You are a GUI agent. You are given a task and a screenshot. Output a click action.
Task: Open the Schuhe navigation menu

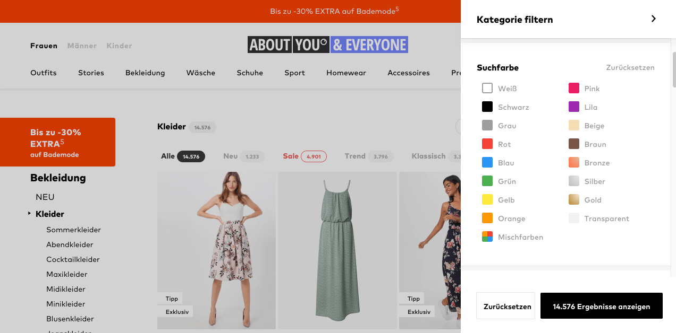click(250, 73)
